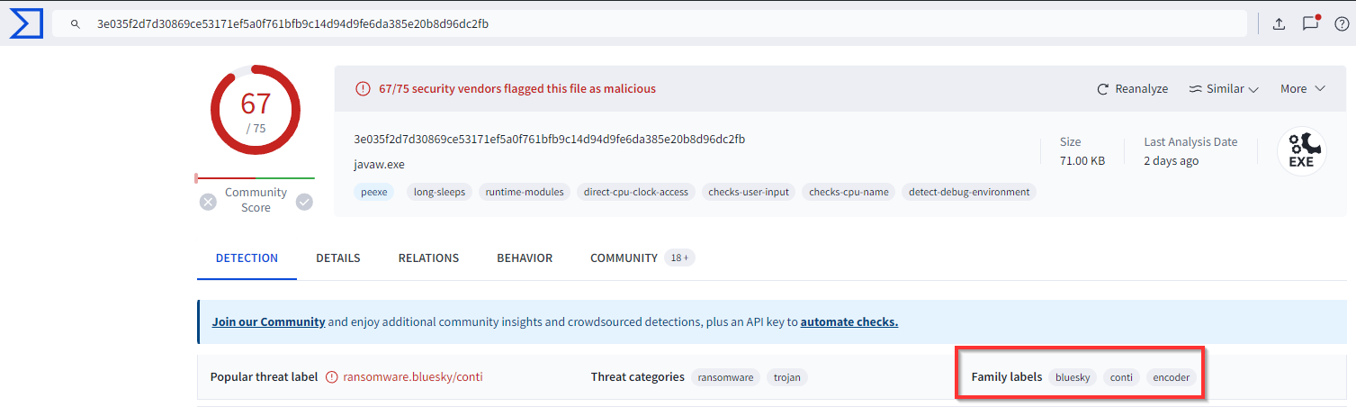Viewport: 1356px width, 407px height.
Task: Click the upload file icon
Action: click(1279, 24)
